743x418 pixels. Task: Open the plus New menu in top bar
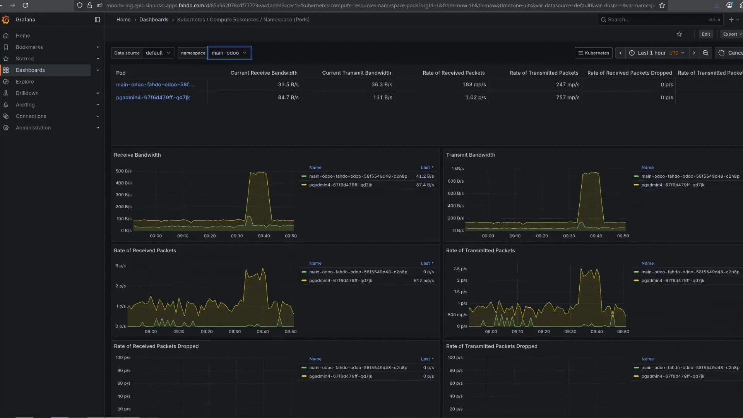tap(734, 20)
